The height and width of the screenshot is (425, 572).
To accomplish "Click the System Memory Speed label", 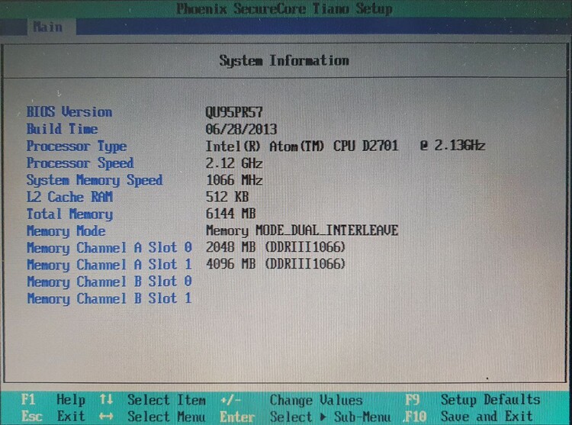I will [x=95, y=180].
